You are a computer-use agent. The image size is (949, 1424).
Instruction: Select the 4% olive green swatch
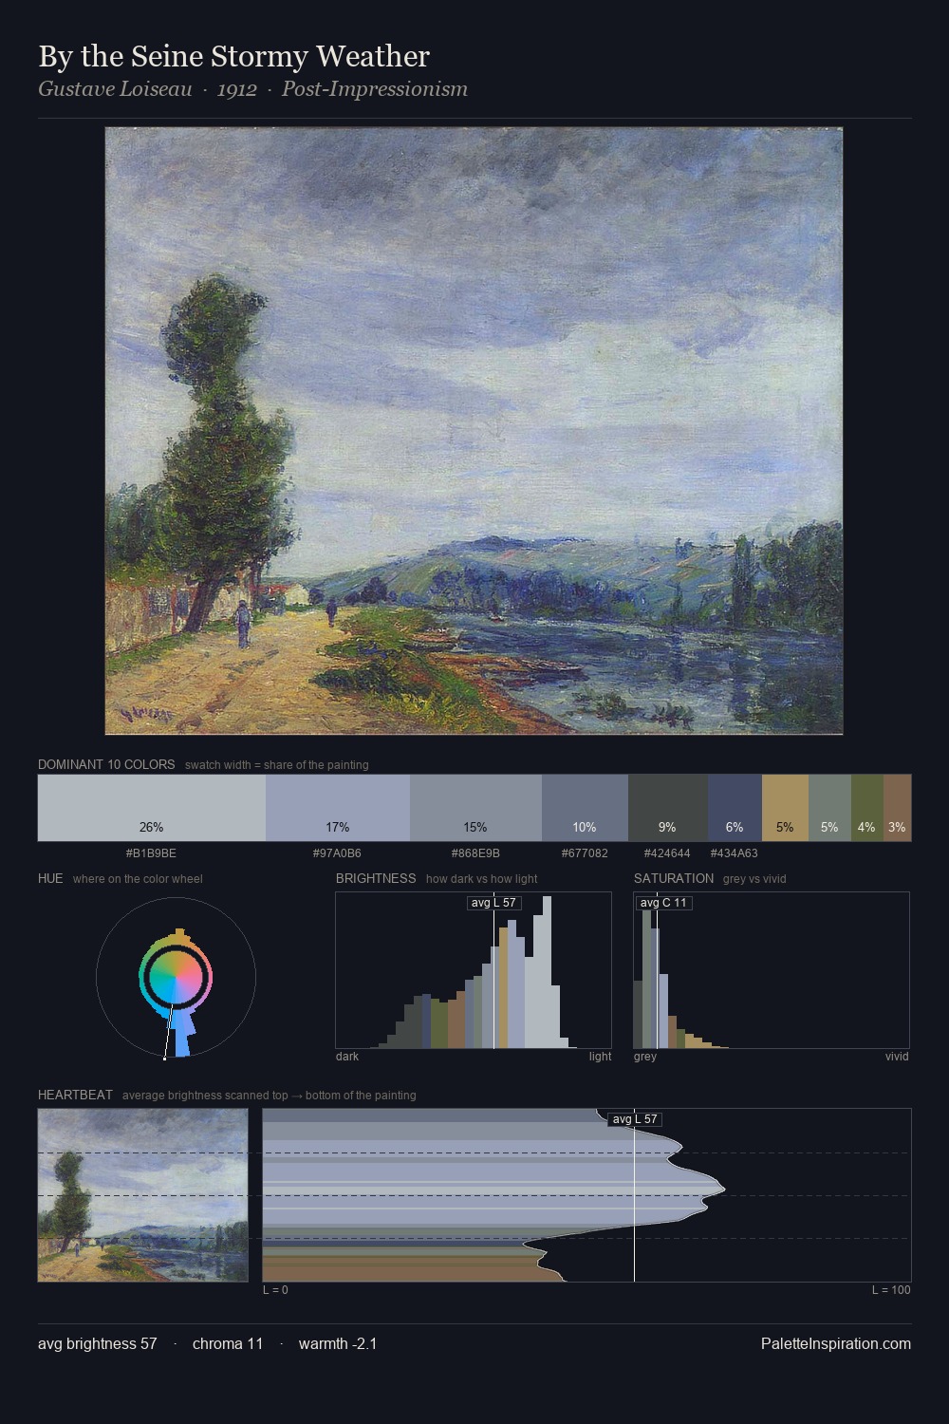click(x=867, y=808)
